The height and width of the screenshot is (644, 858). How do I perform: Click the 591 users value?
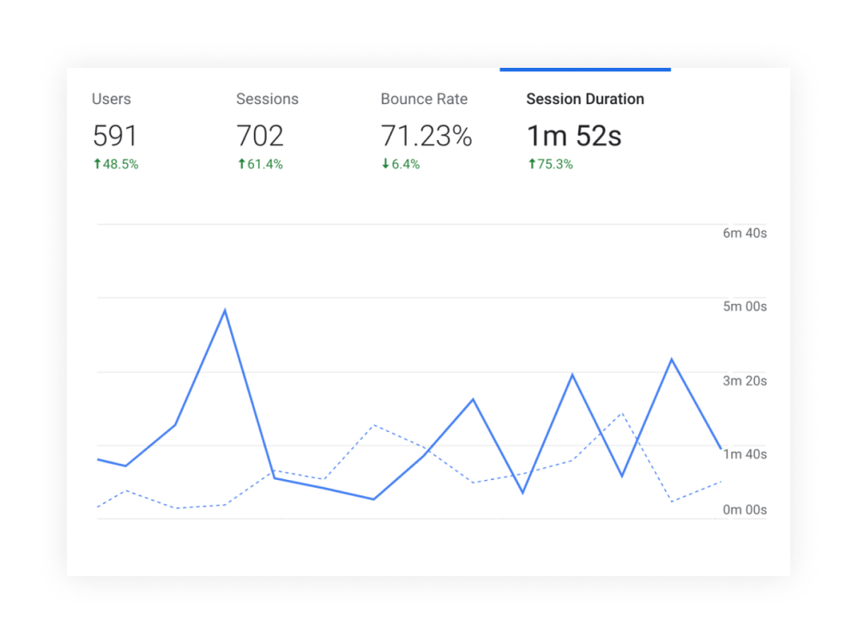115,136
